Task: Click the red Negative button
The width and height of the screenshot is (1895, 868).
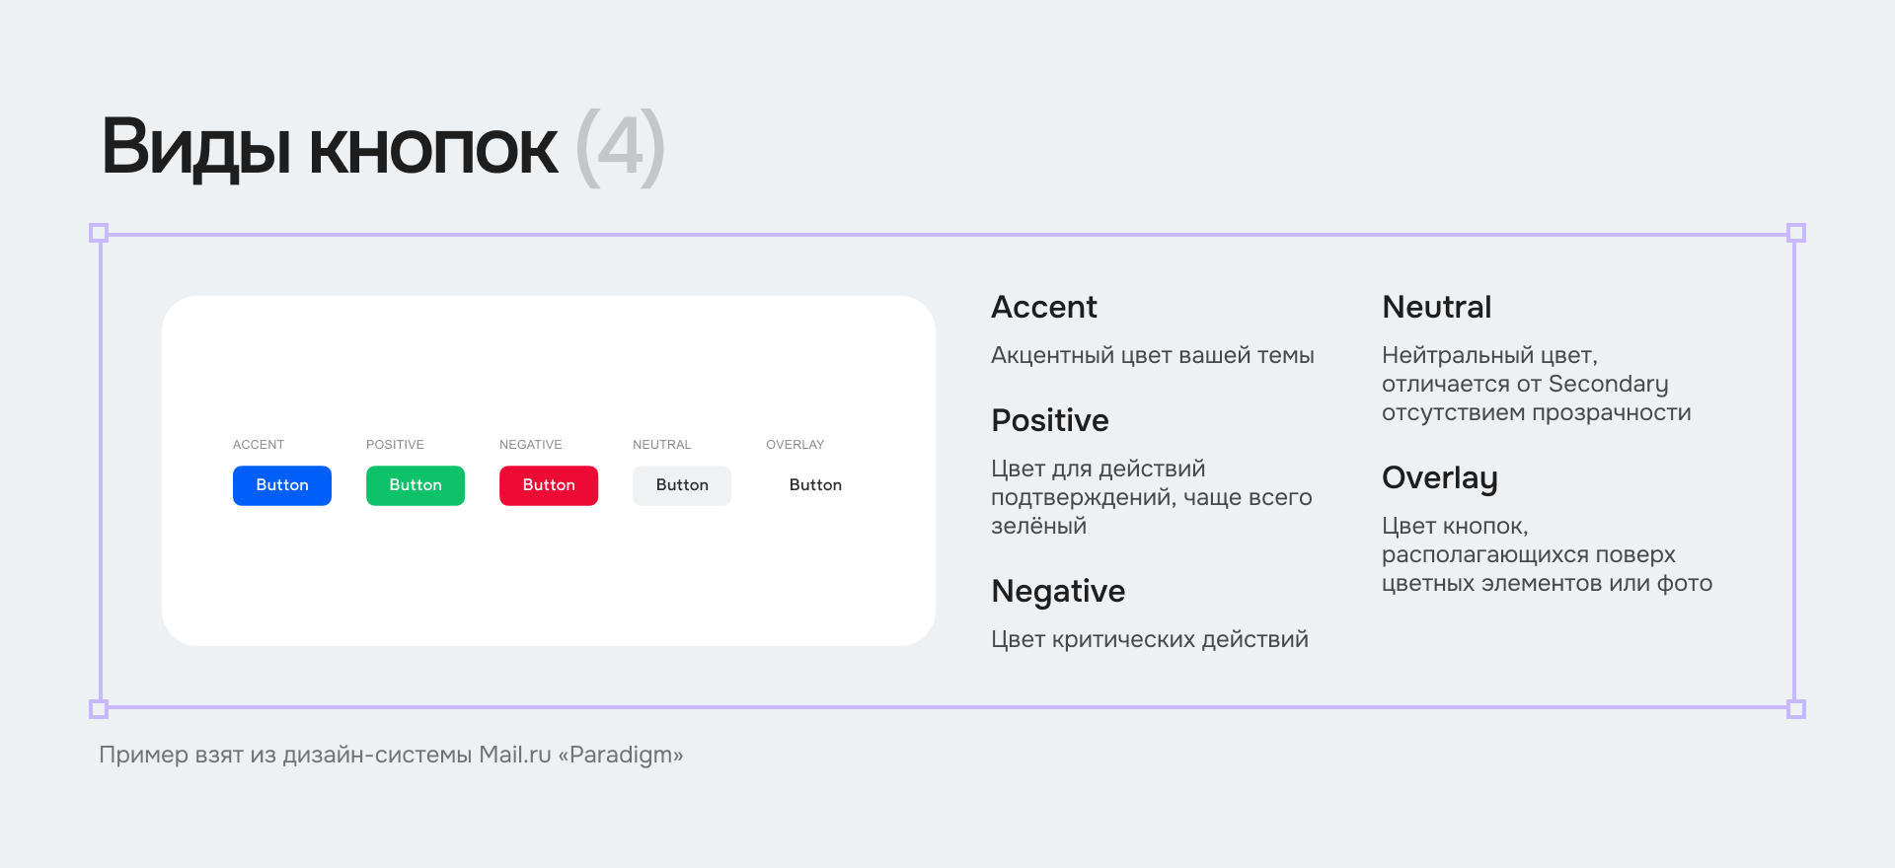Action: point(549,485)
